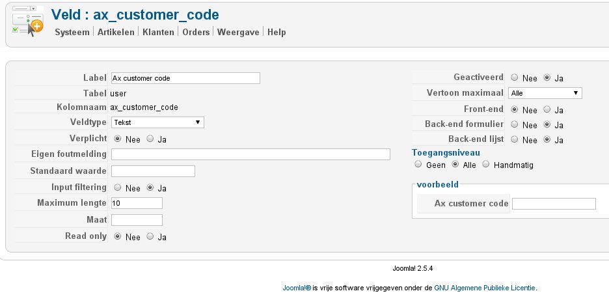The height and width of the screenshot is (304, 609).
Task: Open the Help menu
Action: click(277, 32)
